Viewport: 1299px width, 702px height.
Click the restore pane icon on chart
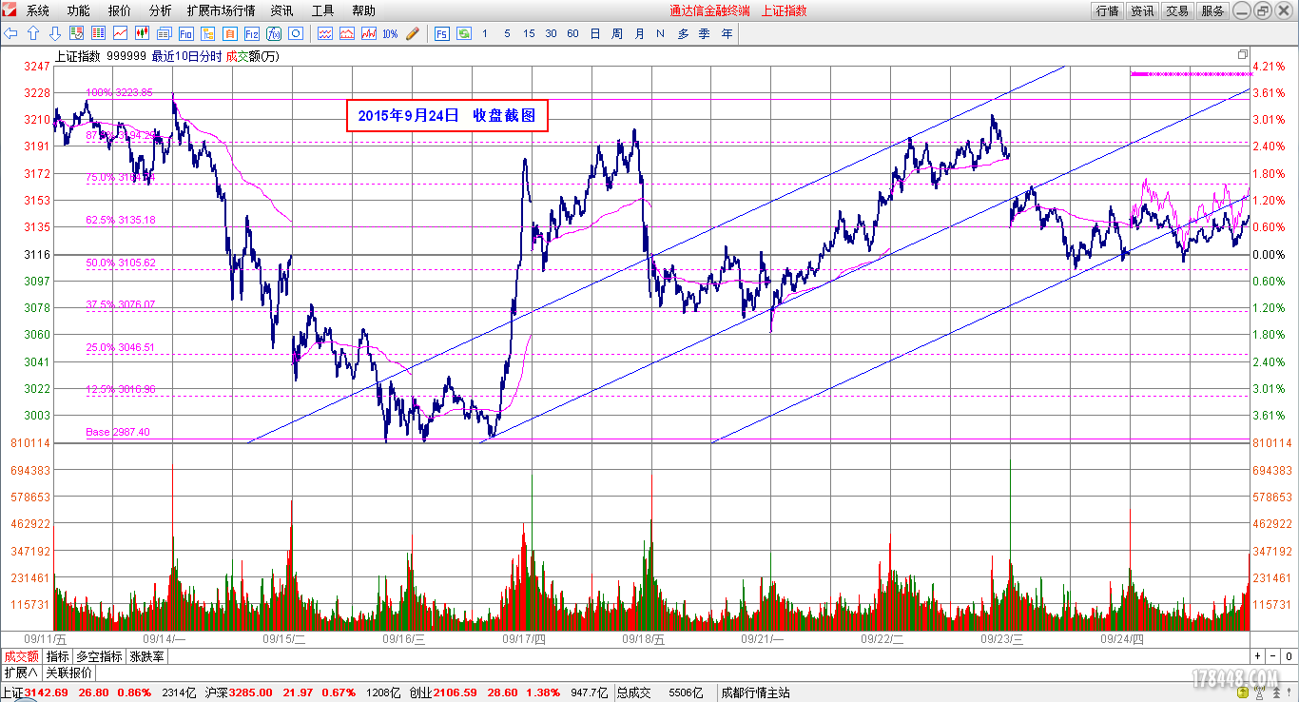[x=1243, y=55]
